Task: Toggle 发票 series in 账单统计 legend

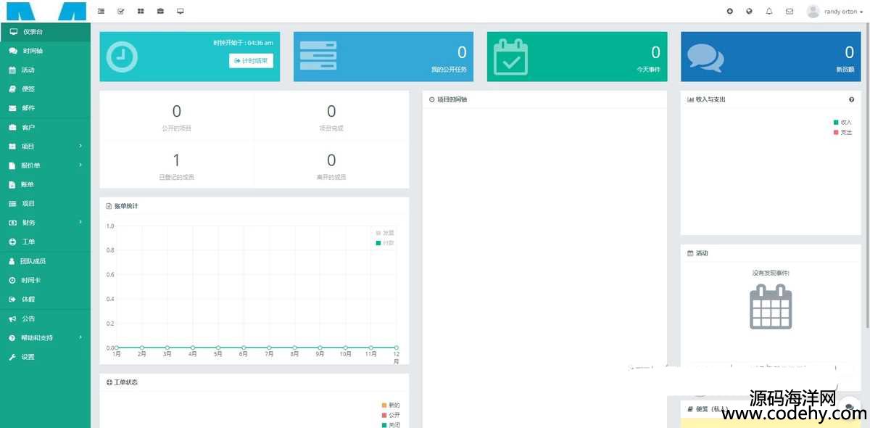Action: pyautogui.click(x=385, y=233)
